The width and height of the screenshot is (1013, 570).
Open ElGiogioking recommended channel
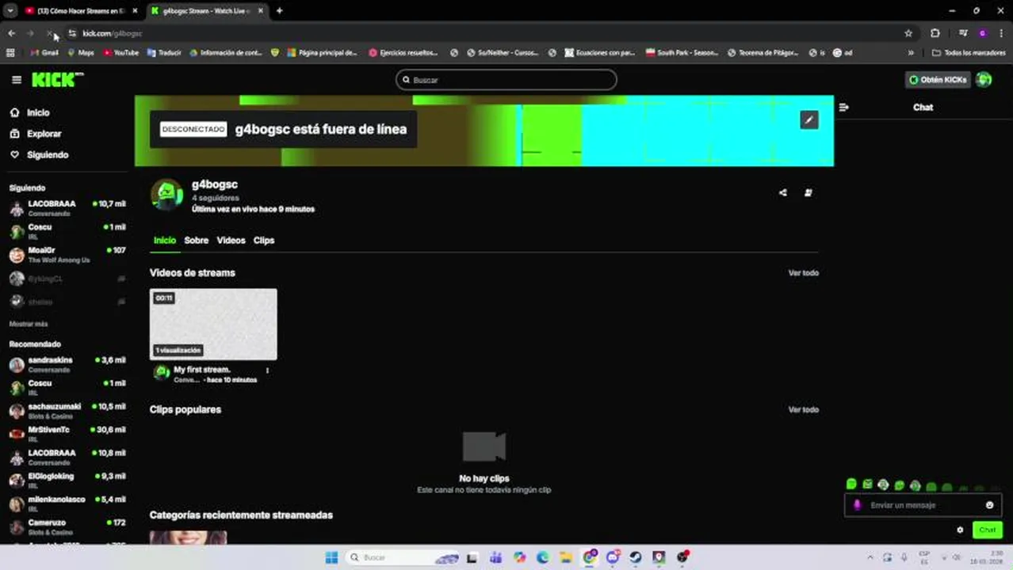pos(67,481)
